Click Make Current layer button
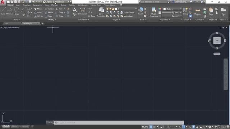This screenshot has width=230, height=129. 127,13
